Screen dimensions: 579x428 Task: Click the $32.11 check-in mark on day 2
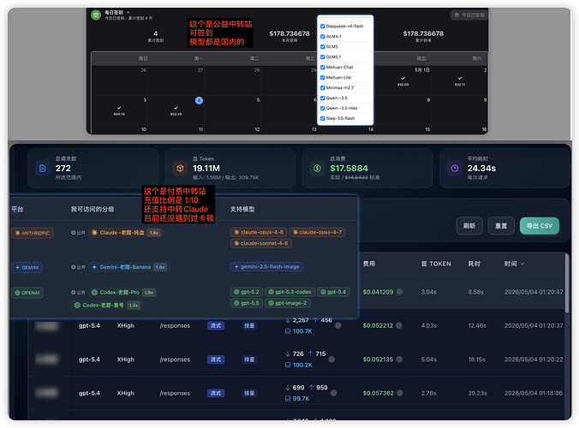[x=460, y=80]
